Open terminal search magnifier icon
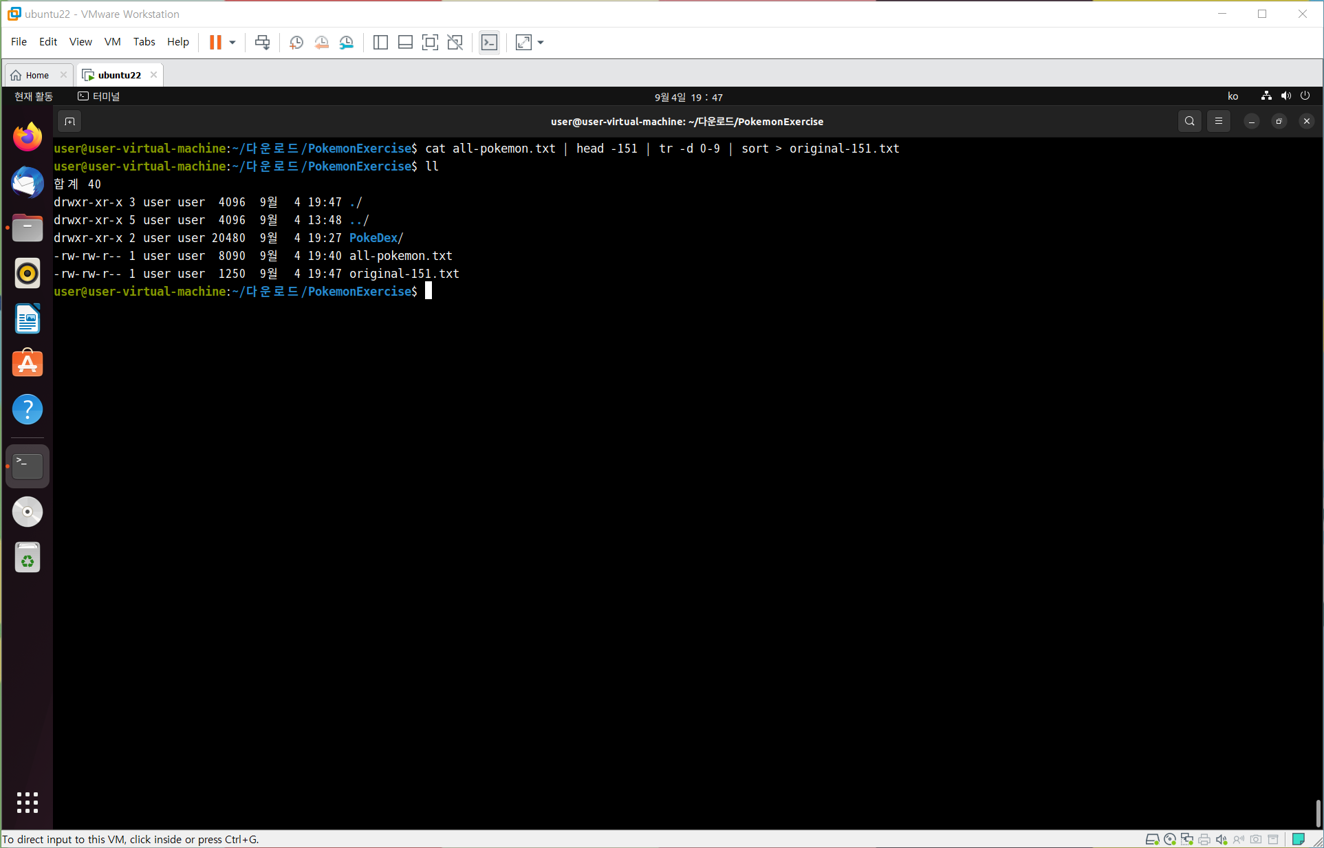 (1189, 122)
